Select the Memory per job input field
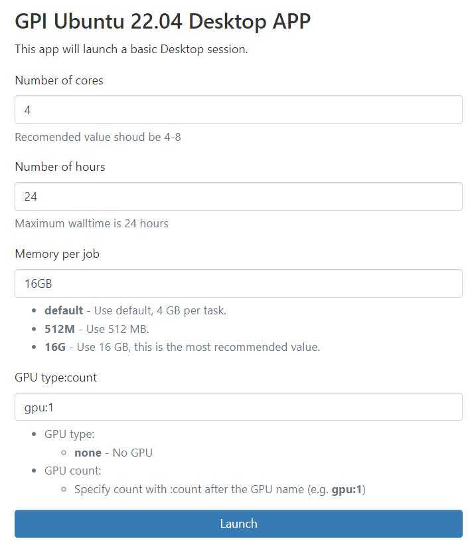 (238, 284)
